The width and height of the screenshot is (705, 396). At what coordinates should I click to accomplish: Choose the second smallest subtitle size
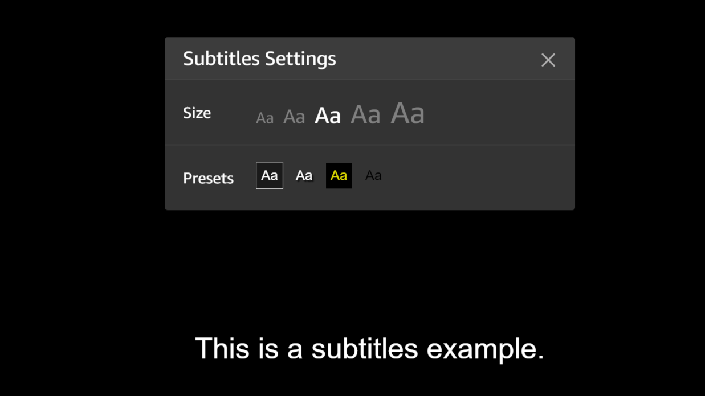294,117
